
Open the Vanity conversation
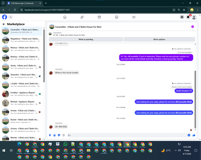coord(21,67)
